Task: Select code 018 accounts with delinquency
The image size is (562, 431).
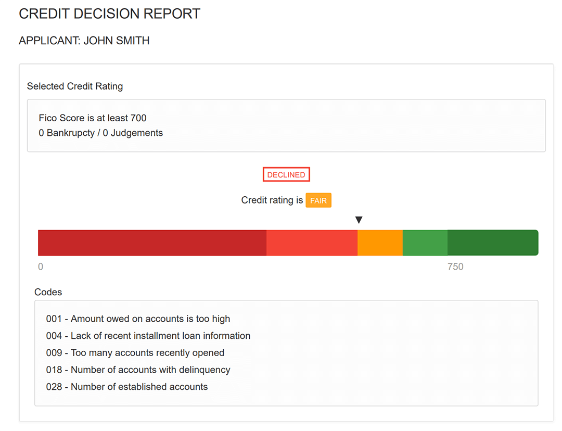Action: coord(138,370)
